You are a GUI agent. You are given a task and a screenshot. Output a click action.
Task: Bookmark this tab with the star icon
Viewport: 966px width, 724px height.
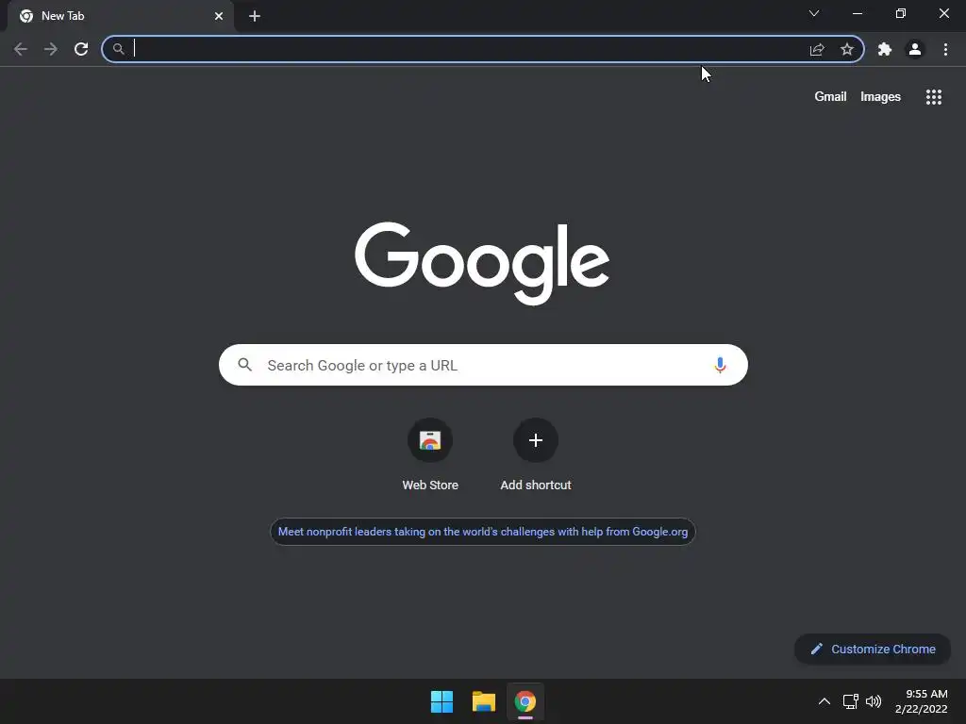coord(847,49)
